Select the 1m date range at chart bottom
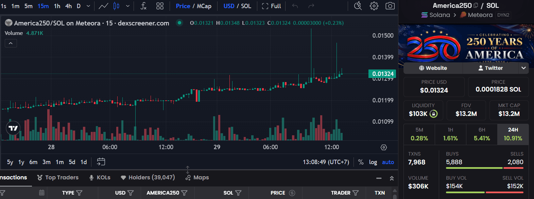The image size is (534, 199). coord(59,162)
